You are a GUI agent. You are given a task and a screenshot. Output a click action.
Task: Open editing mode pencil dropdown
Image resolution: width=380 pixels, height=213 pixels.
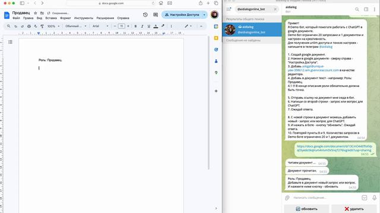tap(188, 26)
